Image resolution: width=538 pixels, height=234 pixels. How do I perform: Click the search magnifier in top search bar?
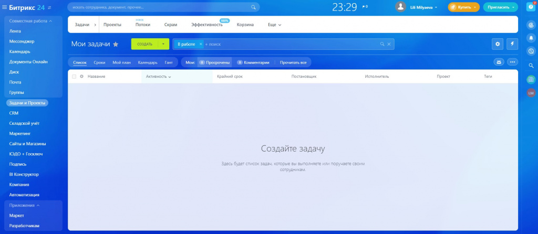[x=254, y=7]
